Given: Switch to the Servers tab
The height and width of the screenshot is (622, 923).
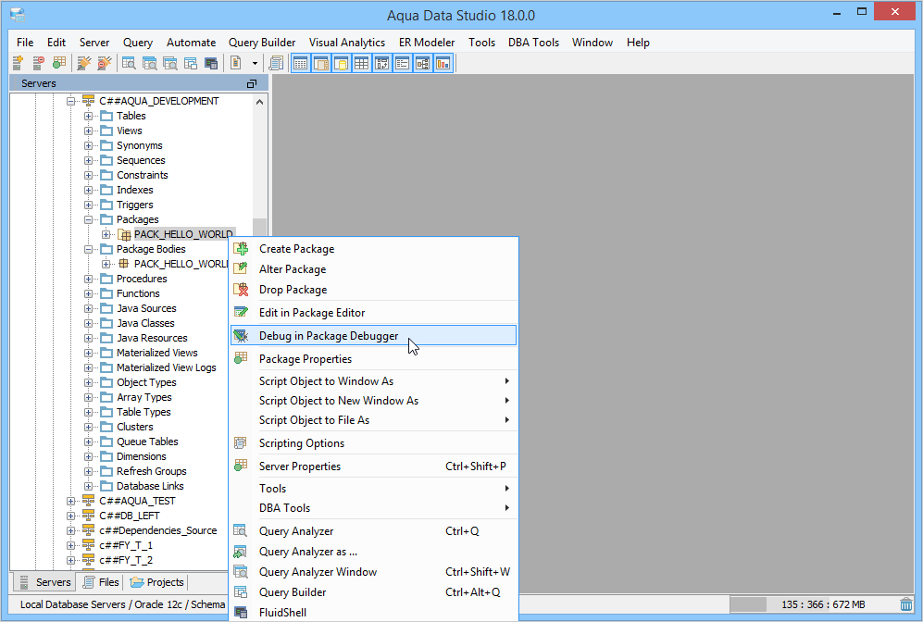Looking at the screenshot, I should click(45, 582).
